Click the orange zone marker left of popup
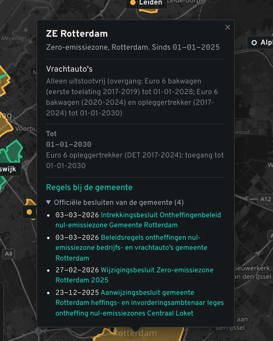The width and height of the screenshot is (273, 341). click(x=29, y=212)
